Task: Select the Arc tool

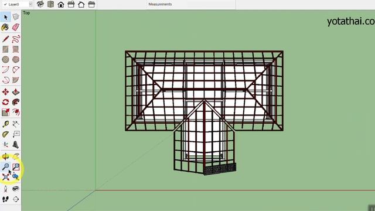Action: coord(5,70)
